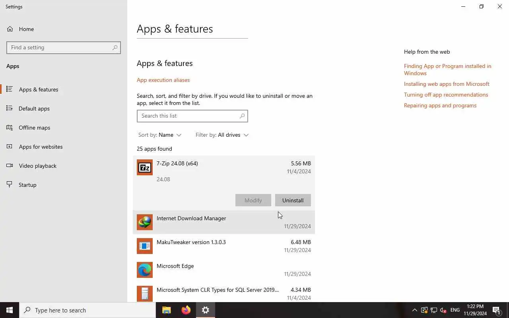This screenshot has width=509, height=318.
Task: Click magnifier icon in Find a setting box
Action: click(x=115, y=47)
